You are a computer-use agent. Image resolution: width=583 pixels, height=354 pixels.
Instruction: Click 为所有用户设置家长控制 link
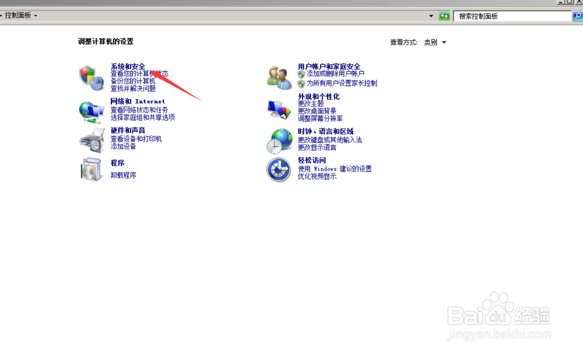[342, 83]
